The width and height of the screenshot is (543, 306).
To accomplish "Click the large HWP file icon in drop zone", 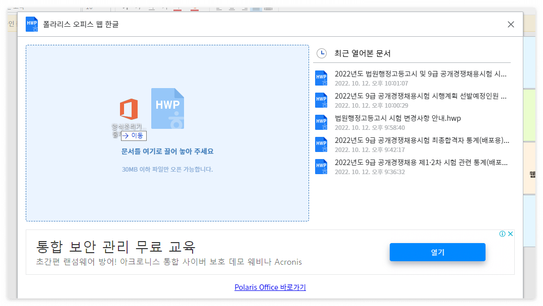I will [x=167, y=108].
